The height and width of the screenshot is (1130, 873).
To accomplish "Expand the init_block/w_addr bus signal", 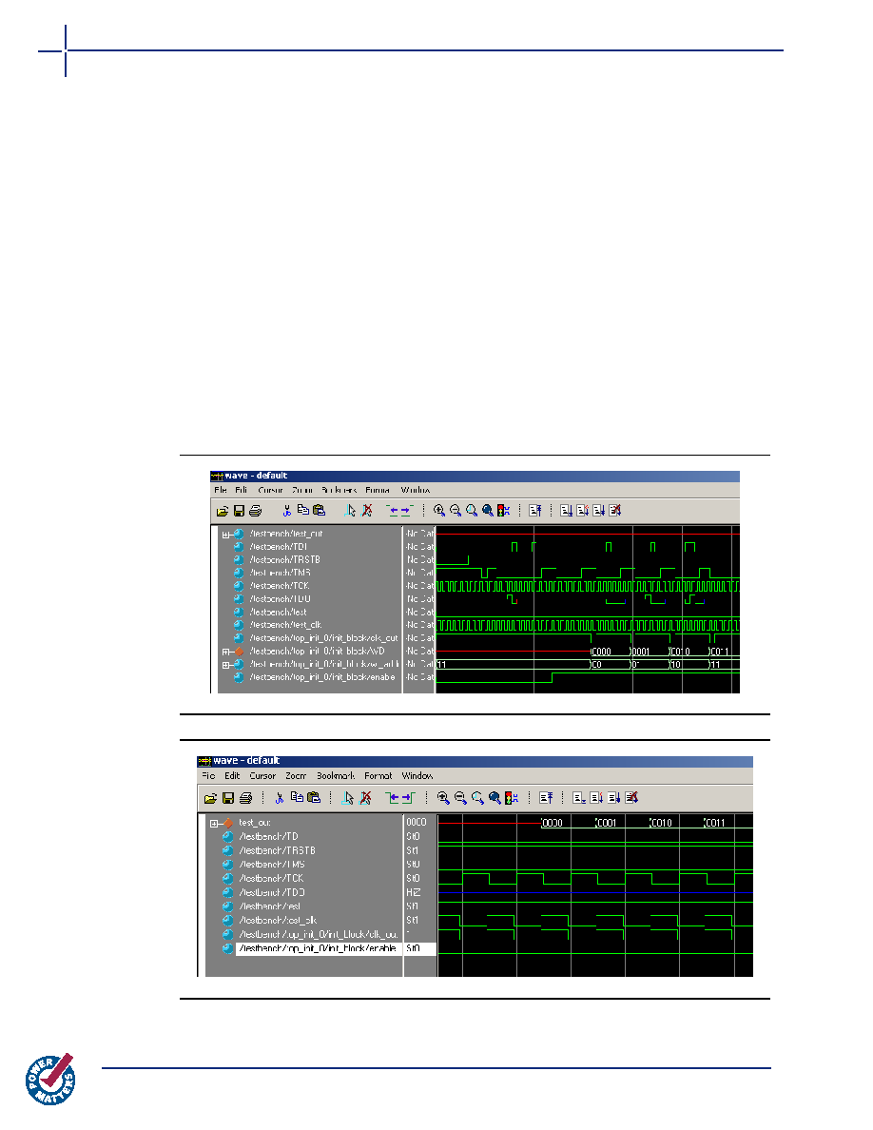I will pyautogui.click(x=226, y=665).
